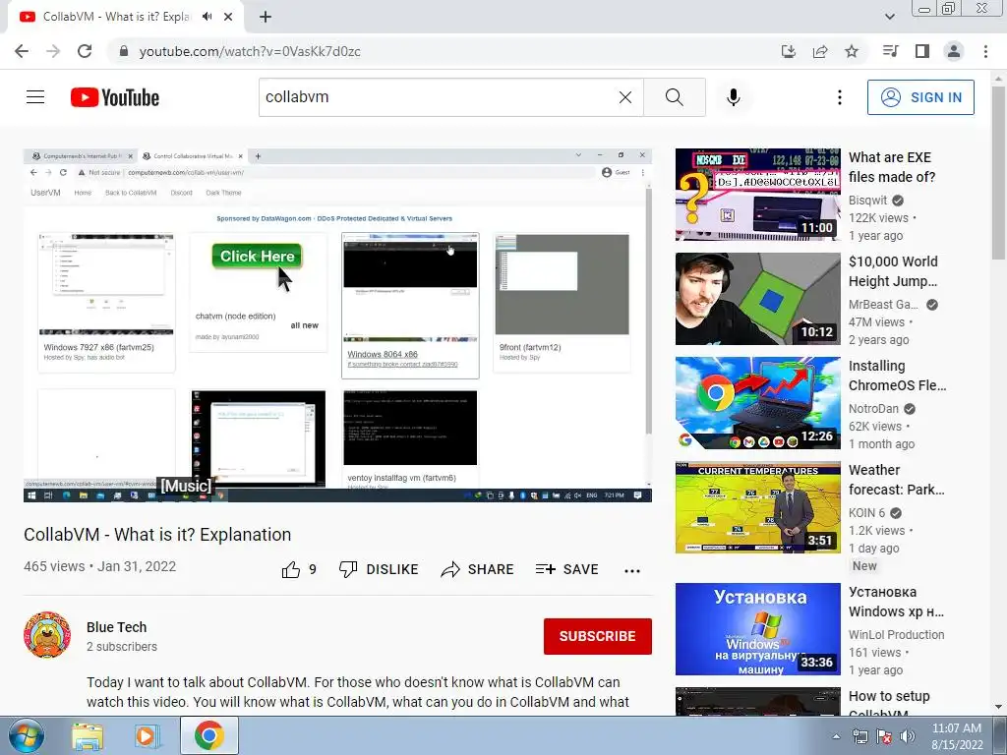The width and height of the screenshot is (1007, 755).
Task: Click the video title text
Action: pos(157,534)
